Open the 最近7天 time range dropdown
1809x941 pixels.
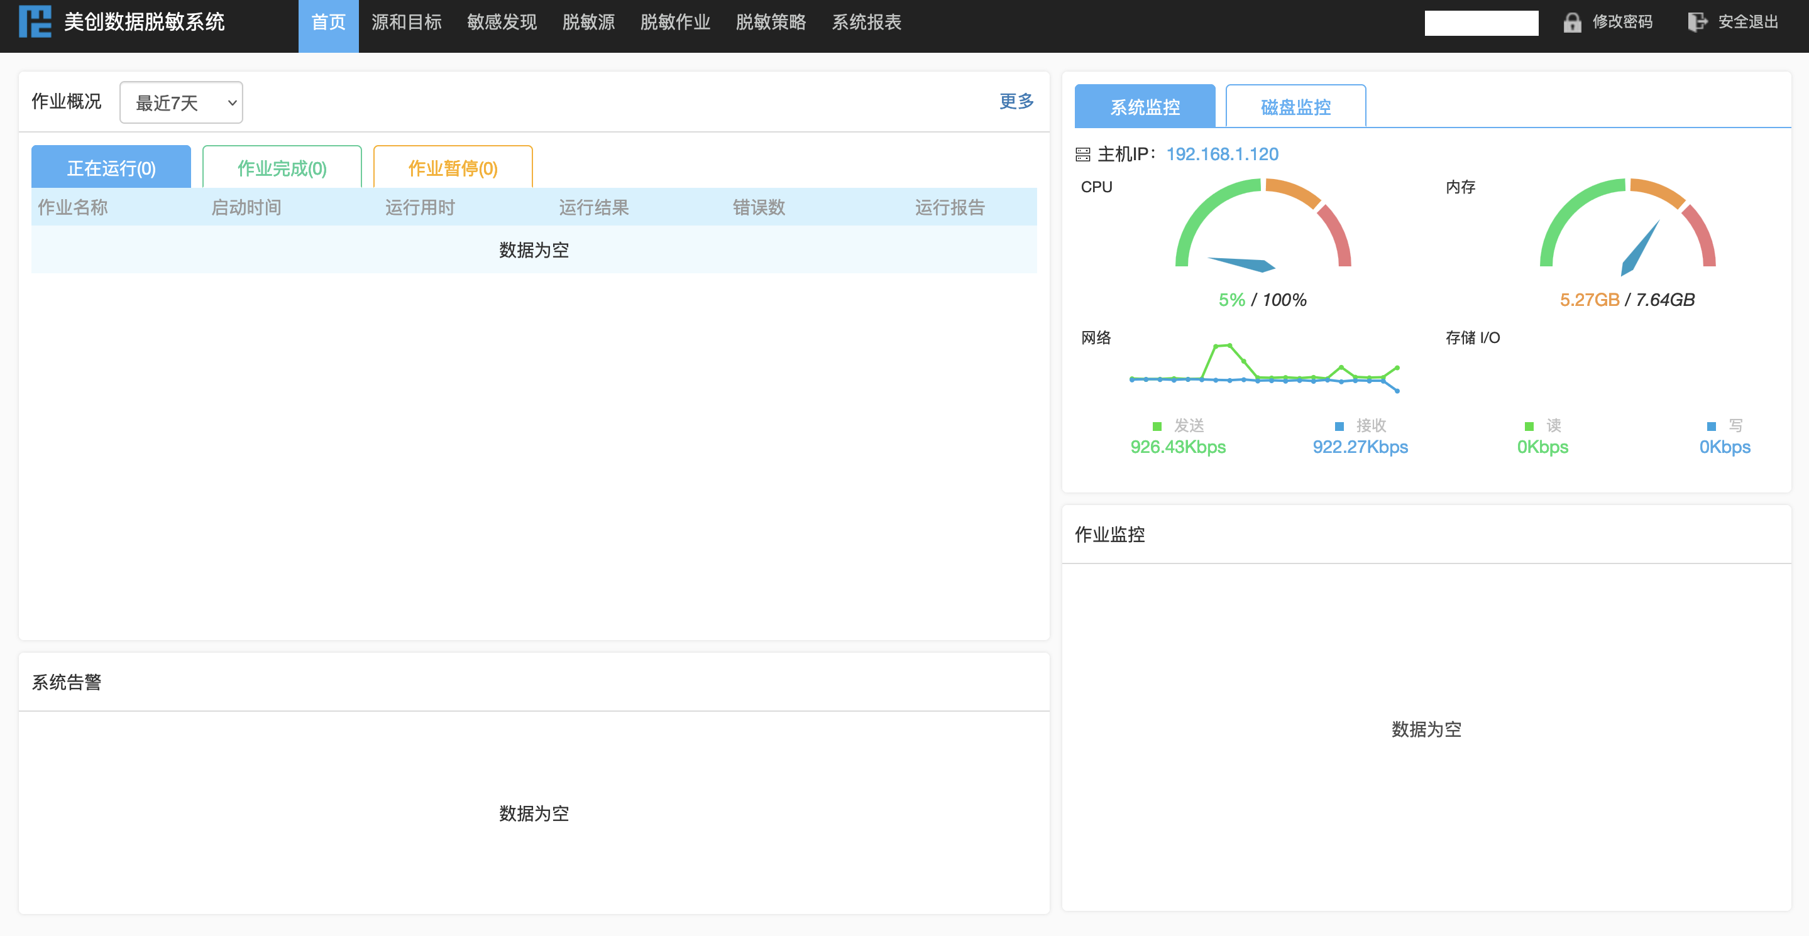180,102
